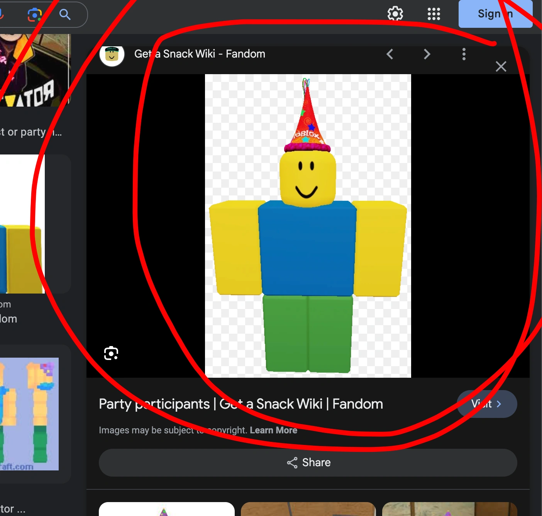Open the Party participants Fandom page link
Screen dimensions: 542x516
(241, 404)
